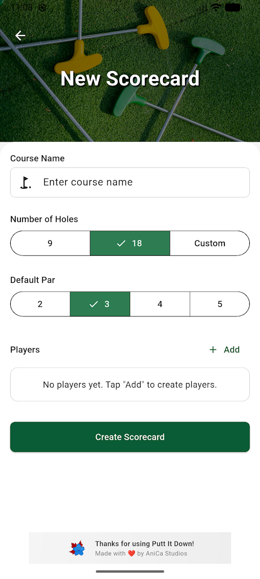This screenshot has height=579, width=260.
Task: Tap Add to create players
Action: [x=225, y=350]
